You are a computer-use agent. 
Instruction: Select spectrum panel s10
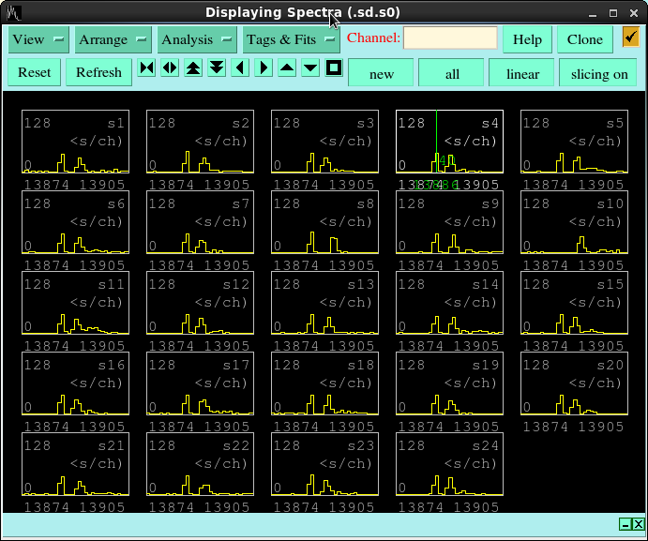coord(575,222)
